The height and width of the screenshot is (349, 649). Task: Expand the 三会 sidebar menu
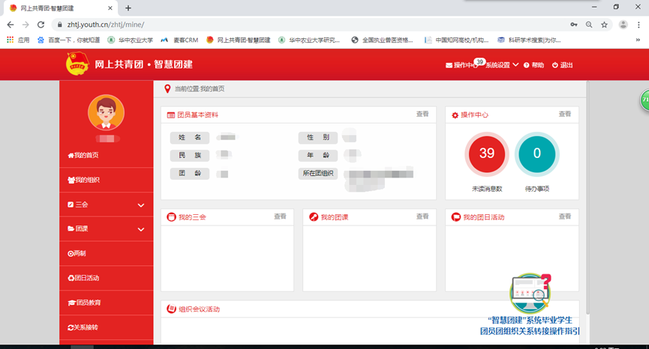pyautogui.click(x=106, y=204)
